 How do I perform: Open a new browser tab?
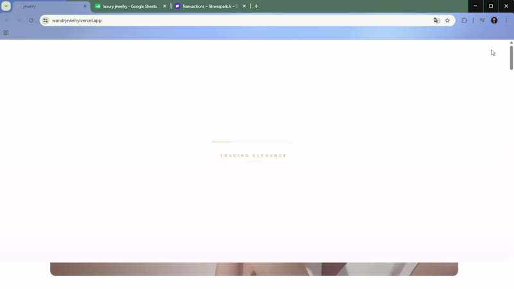tap(256, 6)
